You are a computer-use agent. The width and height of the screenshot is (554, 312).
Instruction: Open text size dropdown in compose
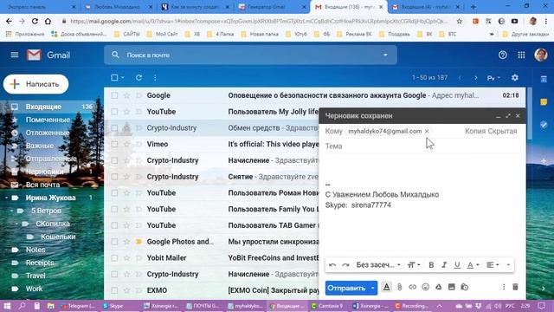pyautogui.click(x=414, y=265)
